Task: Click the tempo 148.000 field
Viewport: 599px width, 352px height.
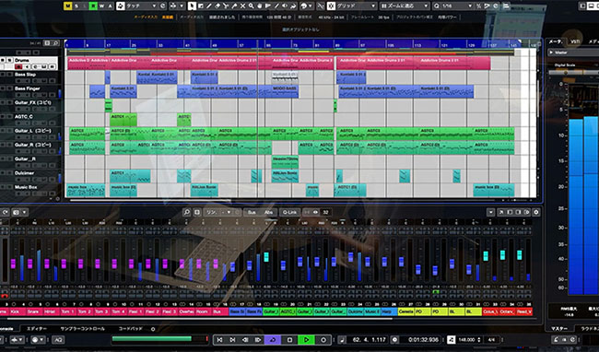Action: [467, 339]
